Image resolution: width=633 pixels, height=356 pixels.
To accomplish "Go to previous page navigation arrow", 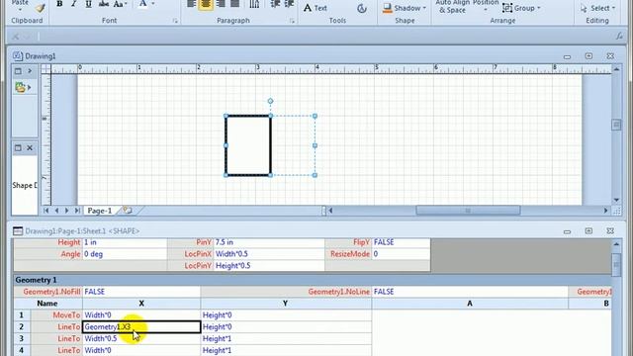I will (56, 211).
